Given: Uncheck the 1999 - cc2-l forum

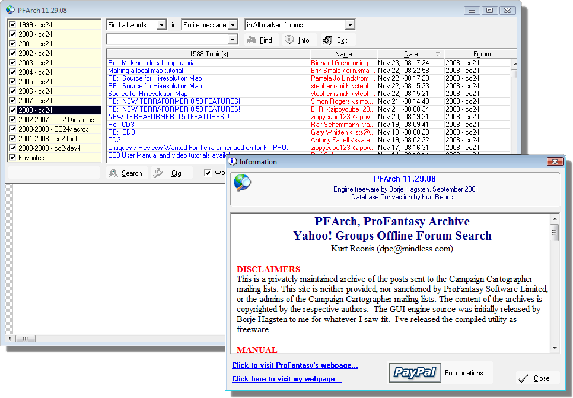Looking at the screenshot, I should pos(13,24).
